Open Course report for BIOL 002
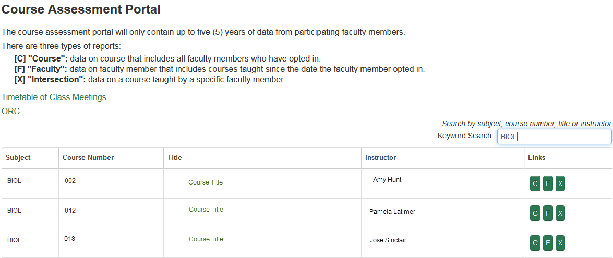The width and height of the screenshot is (613, 258). click(535, 183)
